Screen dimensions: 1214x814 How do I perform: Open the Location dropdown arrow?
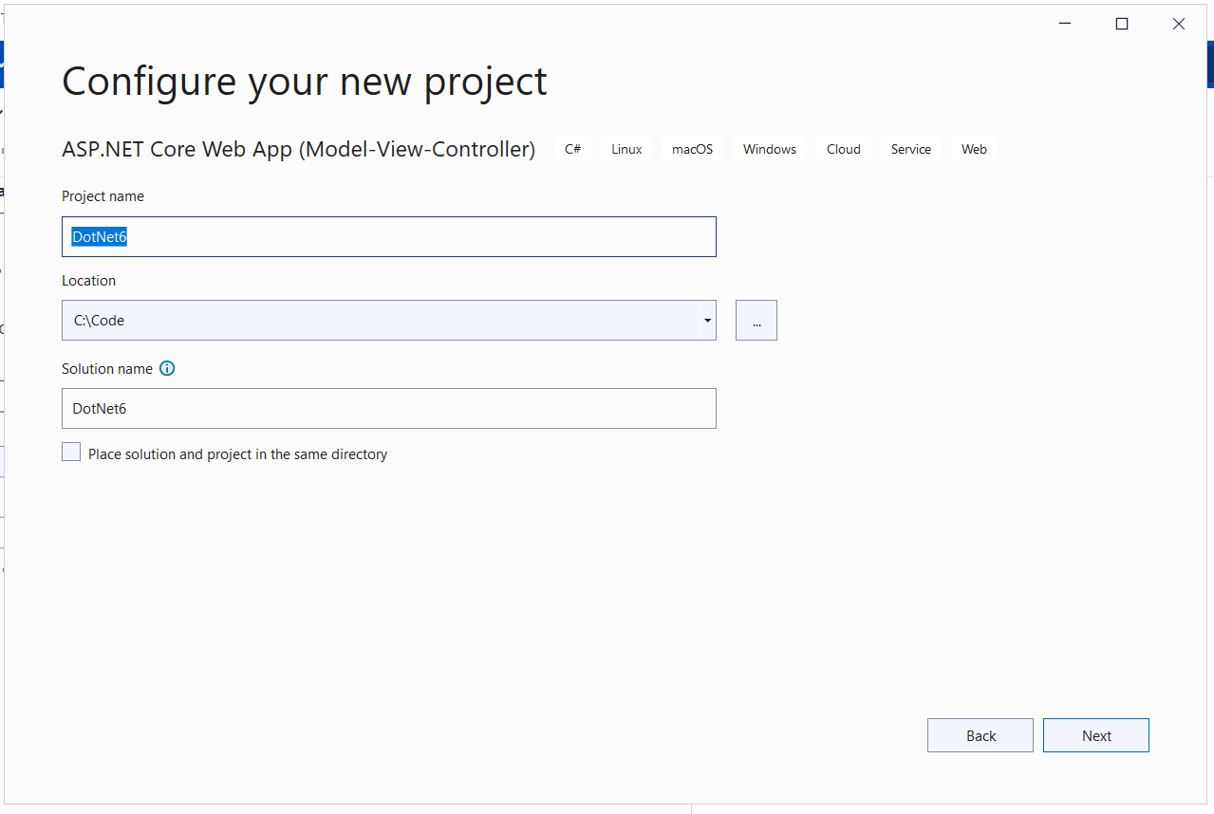coord(708,321)
